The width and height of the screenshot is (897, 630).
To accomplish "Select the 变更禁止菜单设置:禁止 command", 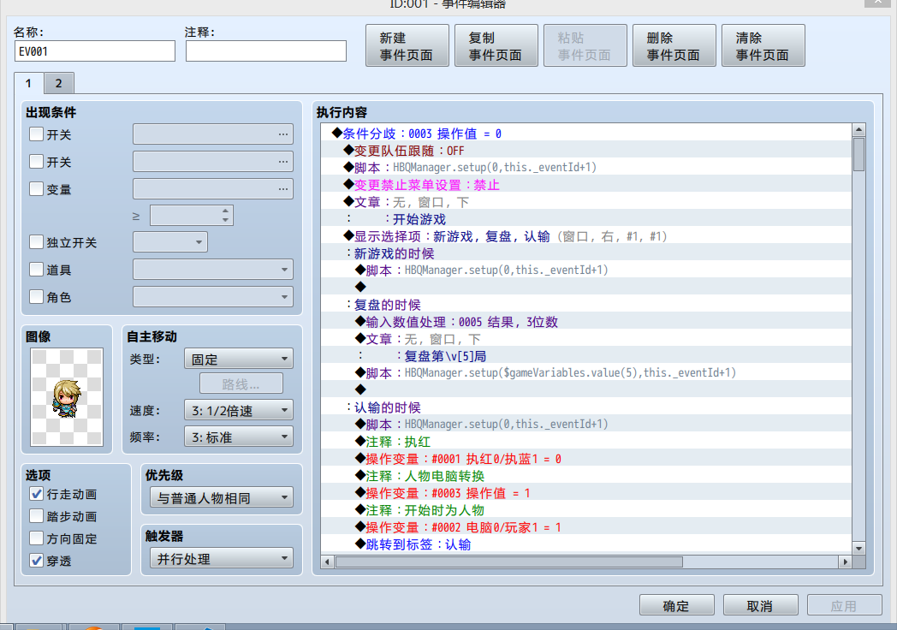I will (x=586, y=185).
